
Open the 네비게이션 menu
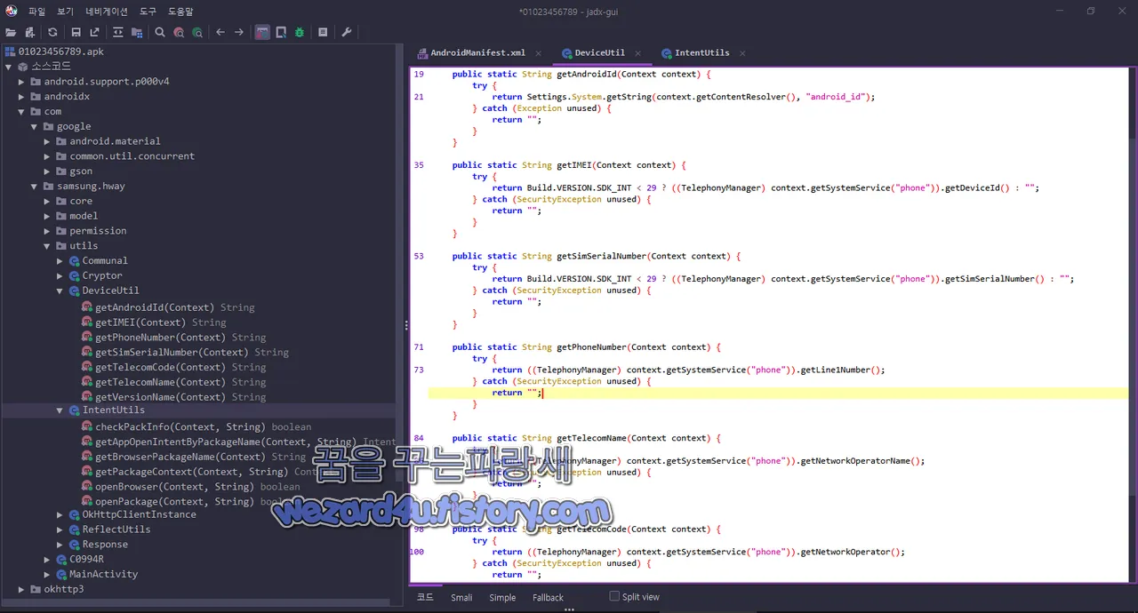107,12
